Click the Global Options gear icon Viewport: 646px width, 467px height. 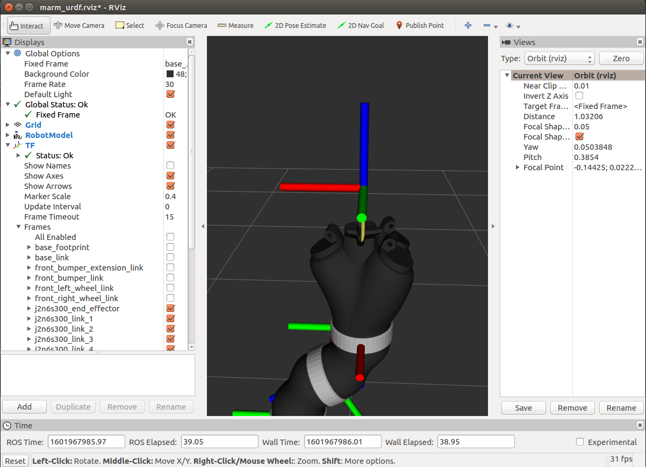coord(18,53)
